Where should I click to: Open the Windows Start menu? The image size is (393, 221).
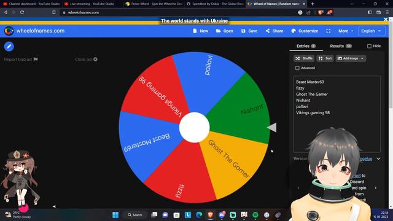115,215
